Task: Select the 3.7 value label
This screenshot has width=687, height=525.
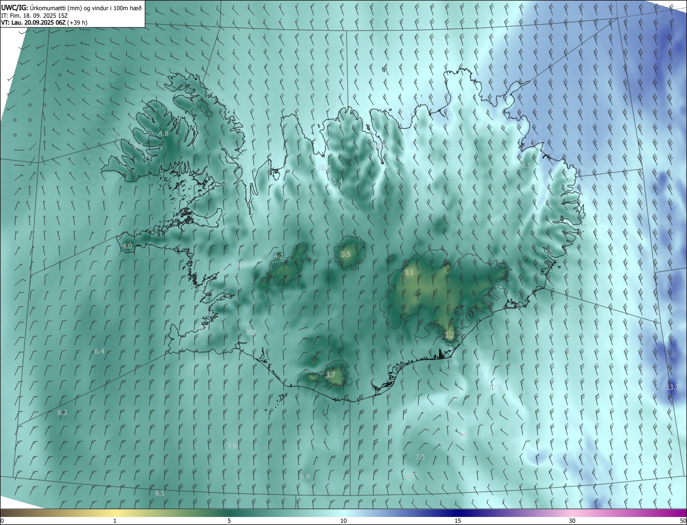Action: click(x=331, y=375)
